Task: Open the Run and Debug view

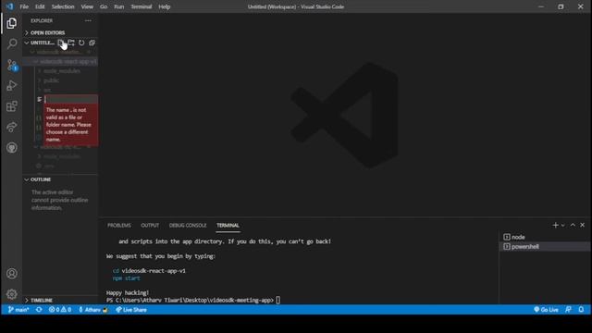Action: tap(12, 85)
